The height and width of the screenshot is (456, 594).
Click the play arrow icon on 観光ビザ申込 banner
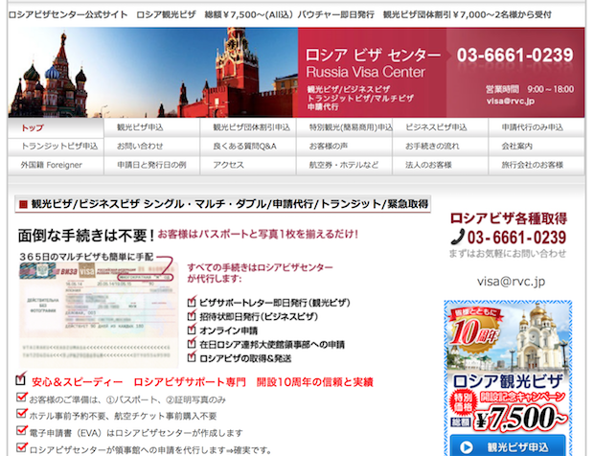[x=464, y=446]
